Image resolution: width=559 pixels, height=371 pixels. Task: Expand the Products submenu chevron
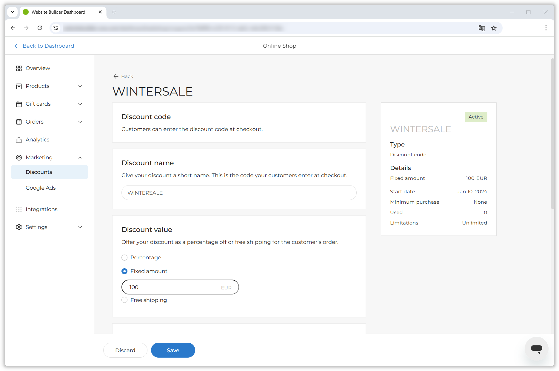click(80, 86)
